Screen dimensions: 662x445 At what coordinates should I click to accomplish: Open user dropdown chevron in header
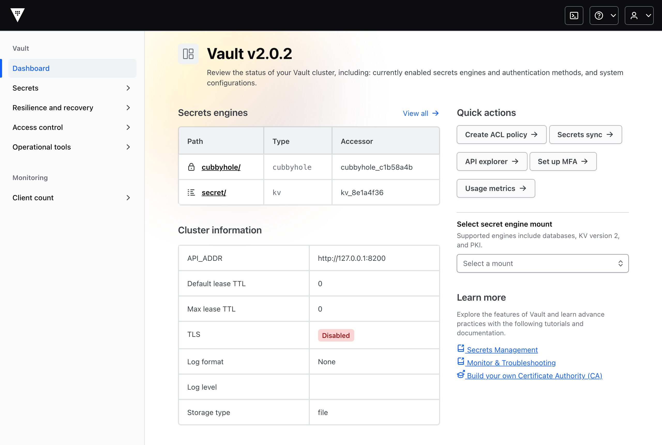(648, 15)
